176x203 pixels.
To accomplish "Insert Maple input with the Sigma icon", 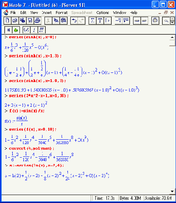I will [92, 21].
